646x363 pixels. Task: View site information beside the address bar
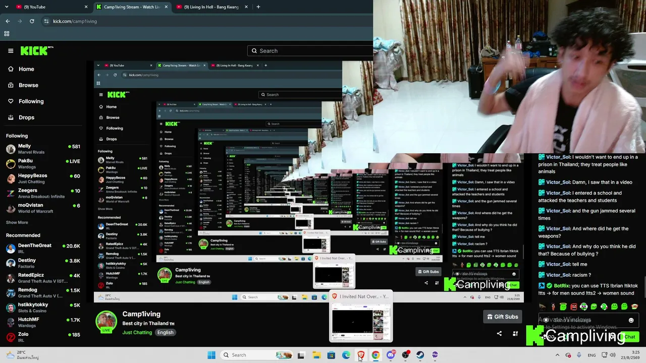(x=46, y=21)
